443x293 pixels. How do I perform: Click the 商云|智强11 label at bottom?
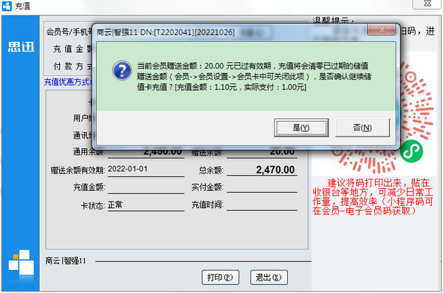pos(66,261)
